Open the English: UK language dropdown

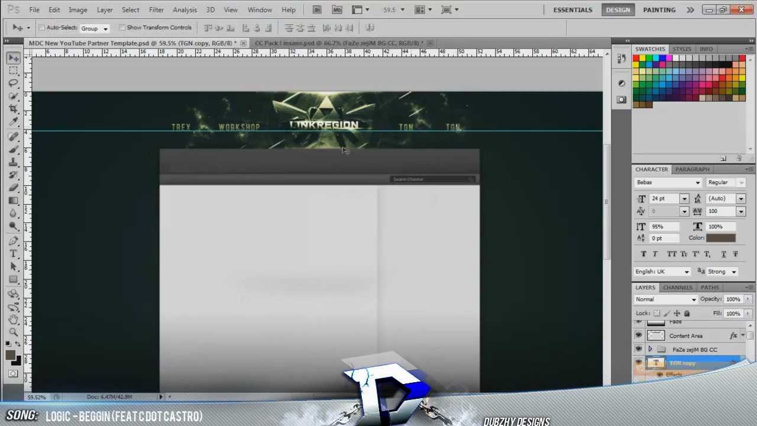click(662, 272)
